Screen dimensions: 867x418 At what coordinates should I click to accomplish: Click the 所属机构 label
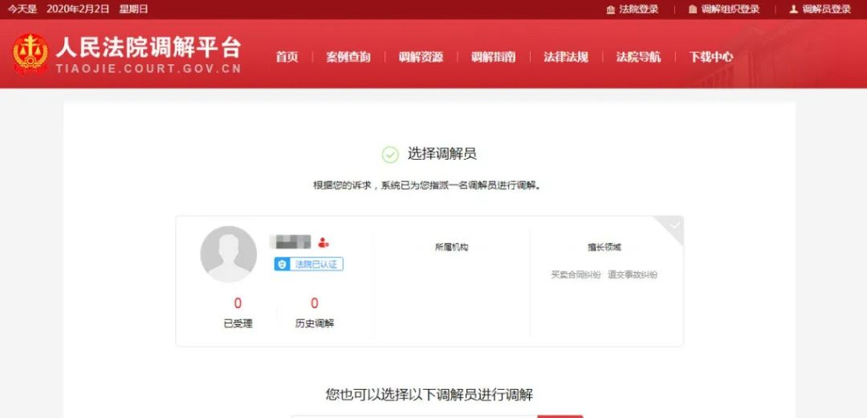tap(451, 247)
